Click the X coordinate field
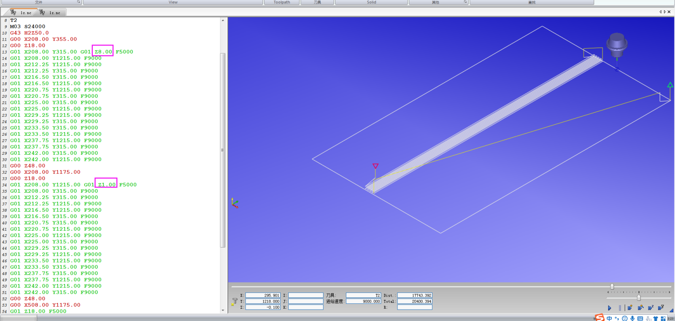 point(263,295)
